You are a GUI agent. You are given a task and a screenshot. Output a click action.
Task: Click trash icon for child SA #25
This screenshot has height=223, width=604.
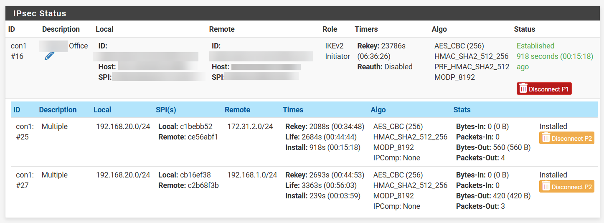click(x=546, y=138)
